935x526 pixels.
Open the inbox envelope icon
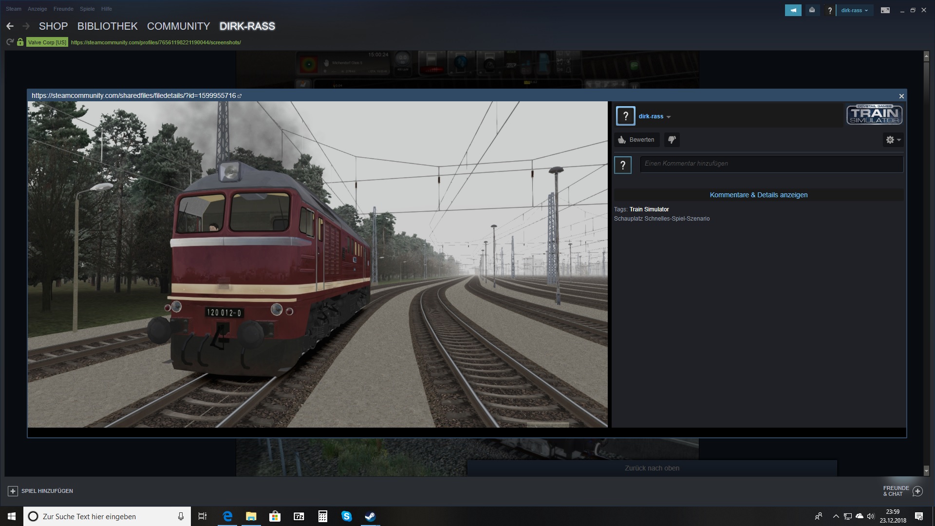(x=812, y=10)
